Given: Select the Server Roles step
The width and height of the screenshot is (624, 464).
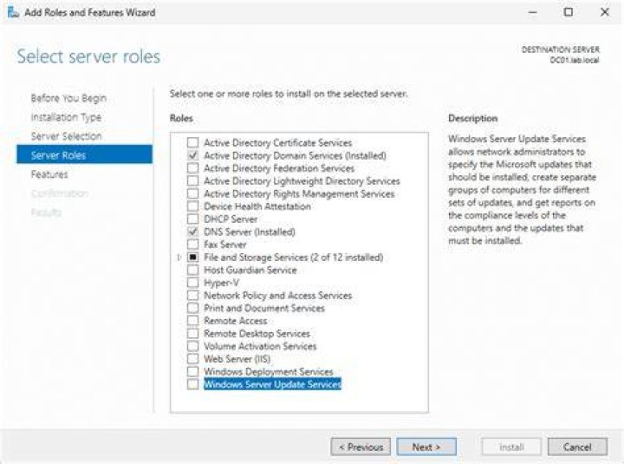Looking at the screenshot, I should click(x=84, y=155).
